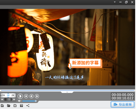Viewport: 136px width, 110px height.
Task: Click current time 00:00:00.000 display
Action: [x=123, y=95]
